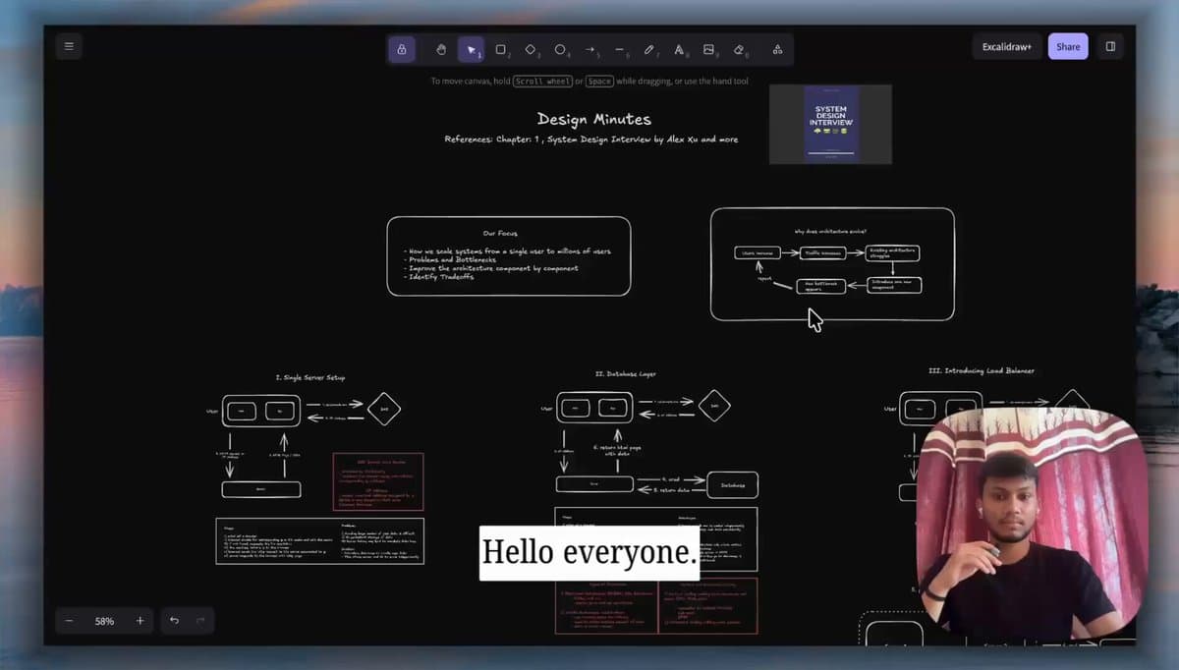Select the Selection arrow tool

471,49
